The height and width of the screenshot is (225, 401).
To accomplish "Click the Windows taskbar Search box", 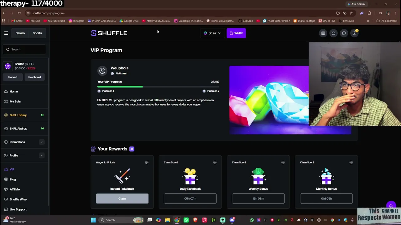I will pos(122,220).
